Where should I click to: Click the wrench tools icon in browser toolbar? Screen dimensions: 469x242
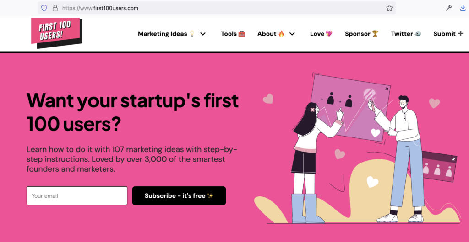449,8
